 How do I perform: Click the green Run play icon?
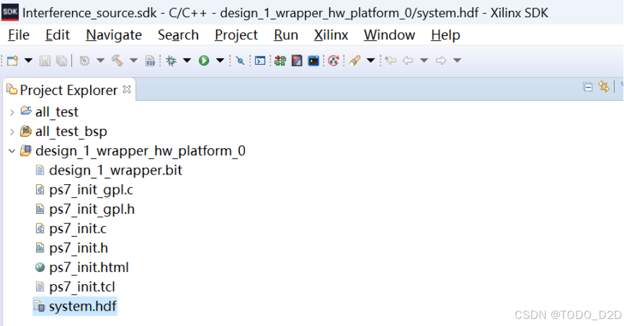[x=204, y=61]
